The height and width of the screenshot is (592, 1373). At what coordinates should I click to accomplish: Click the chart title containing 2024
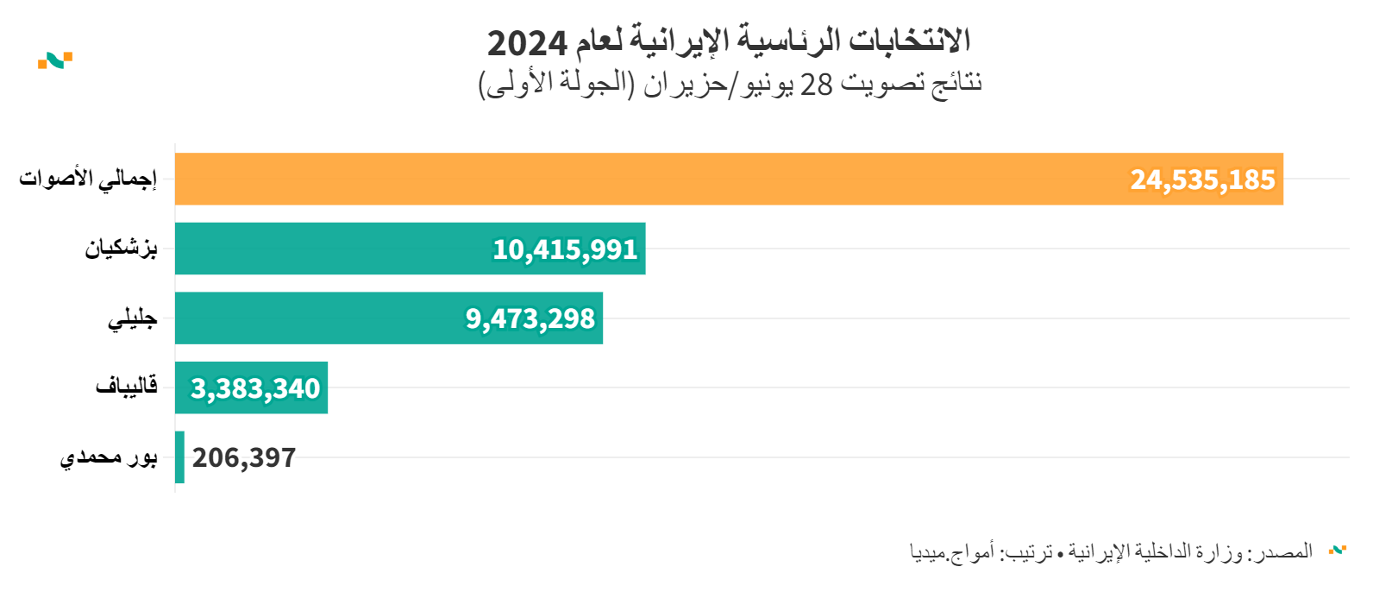(729, 41)
